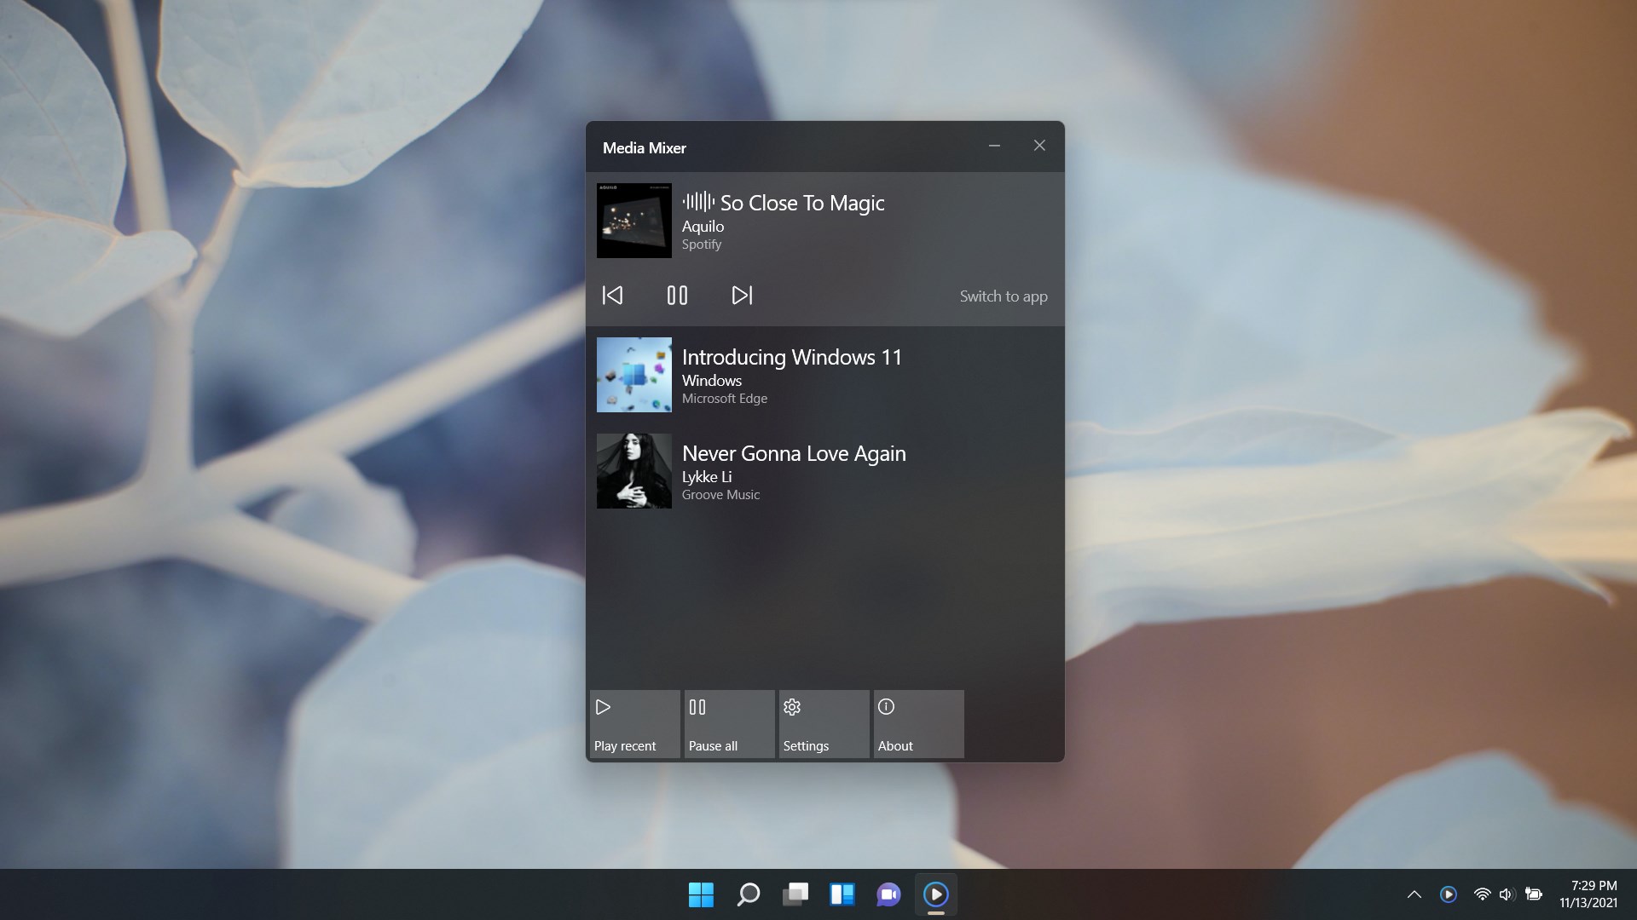Select Introducing Windows 11 media session
Viewport: 1637px width, 920px height.
tap(791, 375)
